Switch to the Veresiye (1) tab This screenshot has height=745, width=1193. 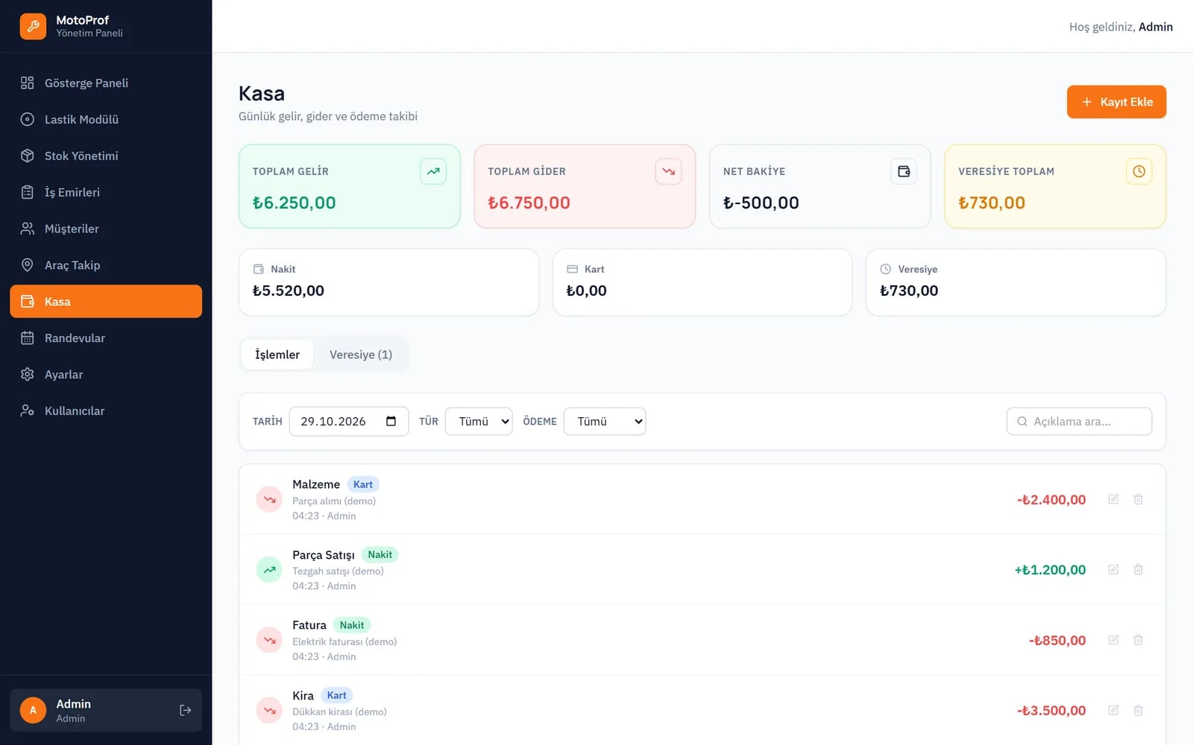(x=361, y=355)
